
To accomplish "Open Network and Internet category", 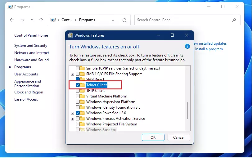I will pyautogui.click(x=32, y=53).
